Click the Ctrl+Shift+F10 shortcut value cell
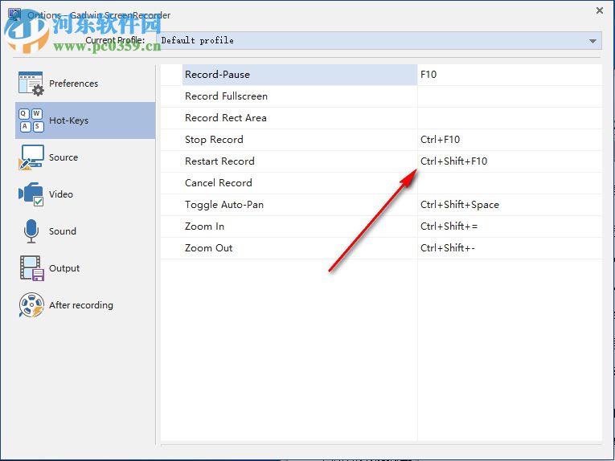Screen dimensions: 615x461 coord(510,161)
